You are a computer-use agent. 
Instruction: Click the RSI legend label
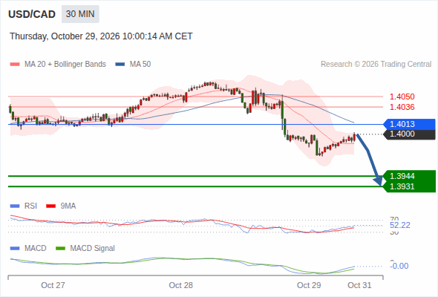pyautogui.click(x=30, y=206)
